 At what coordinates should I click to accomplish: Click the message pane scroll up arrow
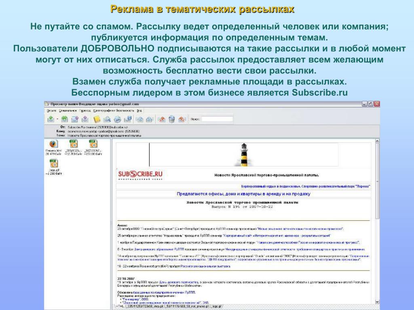click(377, 142)
